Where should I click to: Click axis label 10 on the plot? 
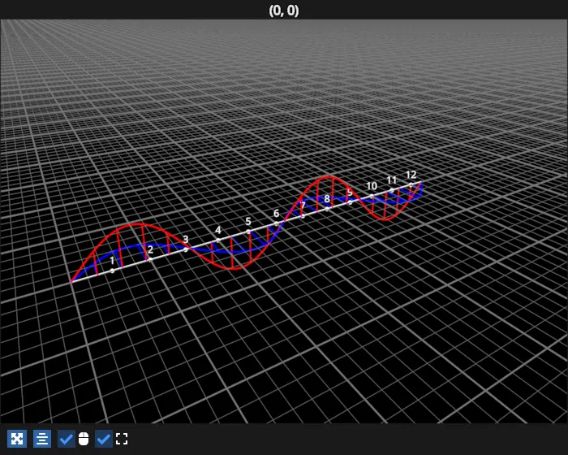pyautogui.click(x=372, y=186)
